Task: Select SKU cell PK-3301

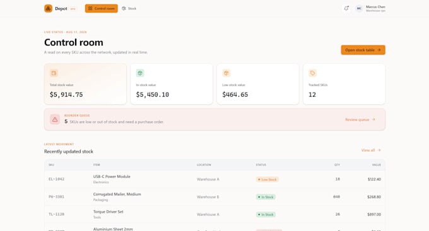Action: pos(56,196)
